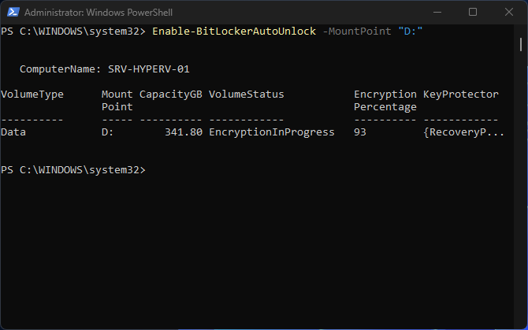The height and width of the screenshot is (330, 528).
Task: Minimize the PowerShell window
Action: point(436,13)
